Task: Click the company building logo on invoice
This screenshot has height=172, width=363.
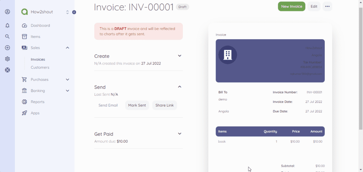Action: (228, 55)
